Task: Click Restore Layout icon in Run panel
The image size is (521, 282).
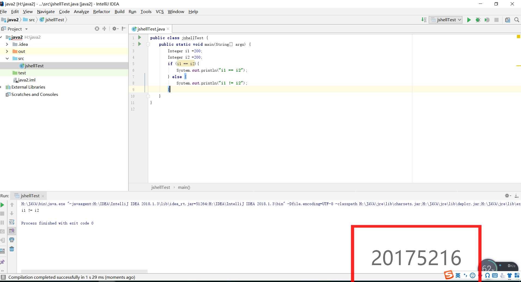Action: 2,251
